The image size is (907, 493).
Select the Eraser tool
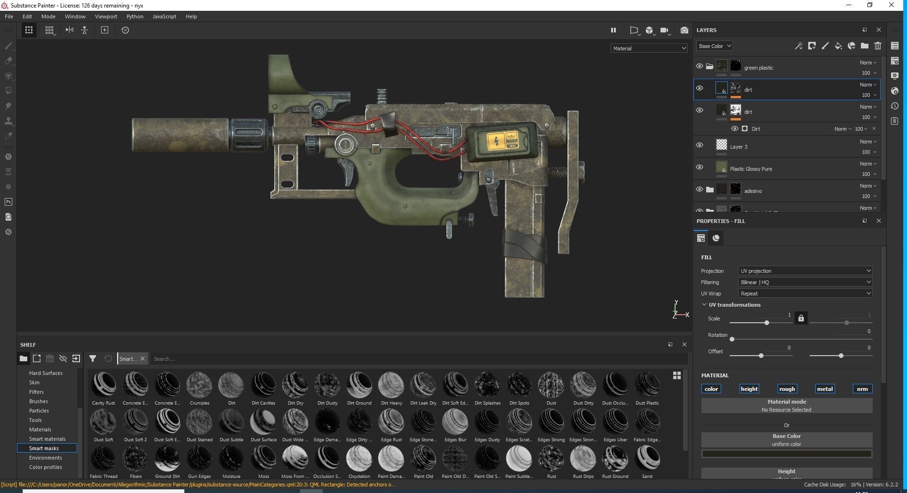(8, 61)
